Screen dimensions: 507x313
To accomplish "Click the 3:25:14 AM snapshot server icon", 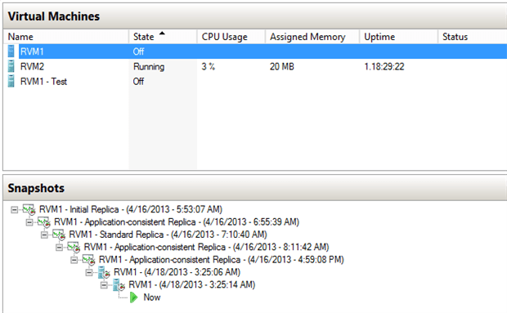I will point(119,285).
